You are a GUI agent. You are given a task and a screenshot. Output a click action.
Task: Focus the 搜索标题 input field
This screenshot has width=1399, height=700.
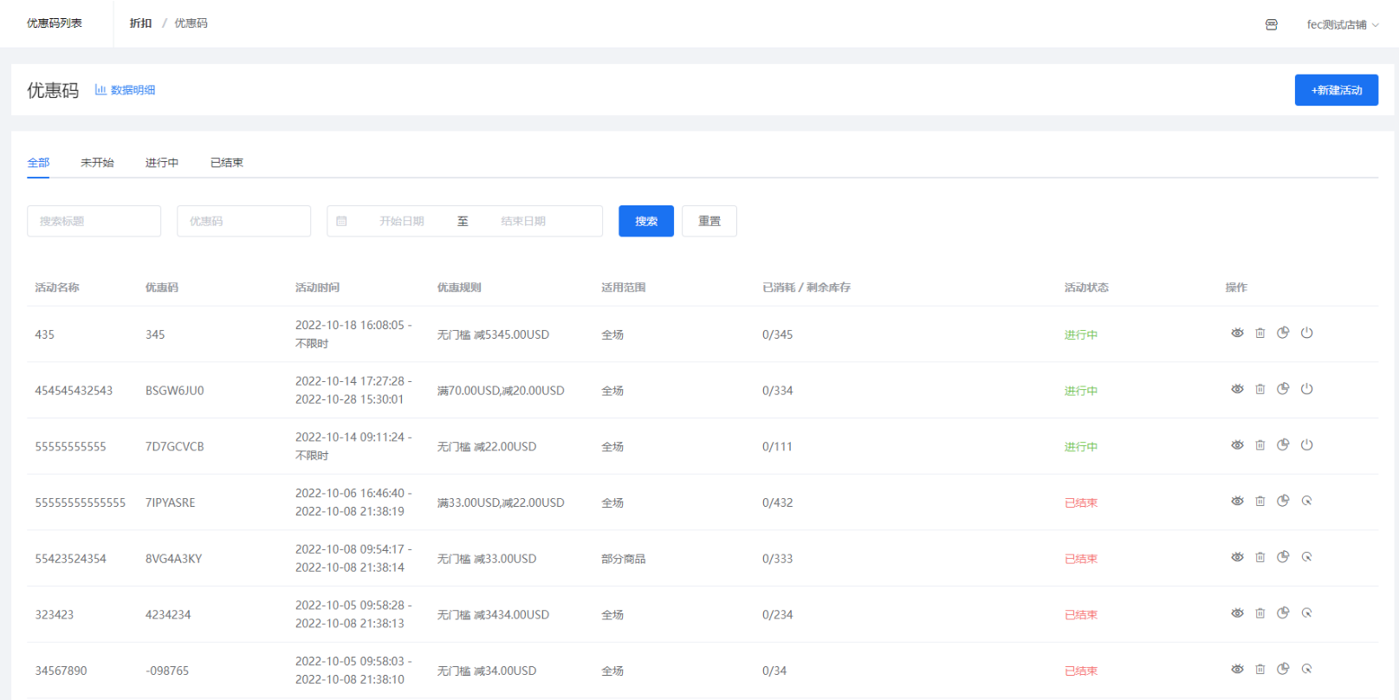[x=94, y=221]
